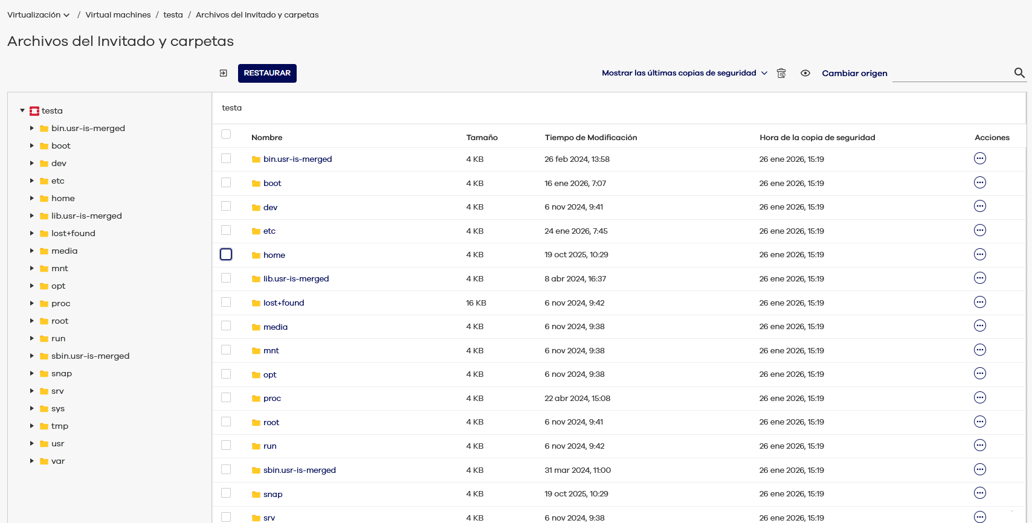Click the '16 KB' size cell
Screen dimensions: 1032x523
476,303
